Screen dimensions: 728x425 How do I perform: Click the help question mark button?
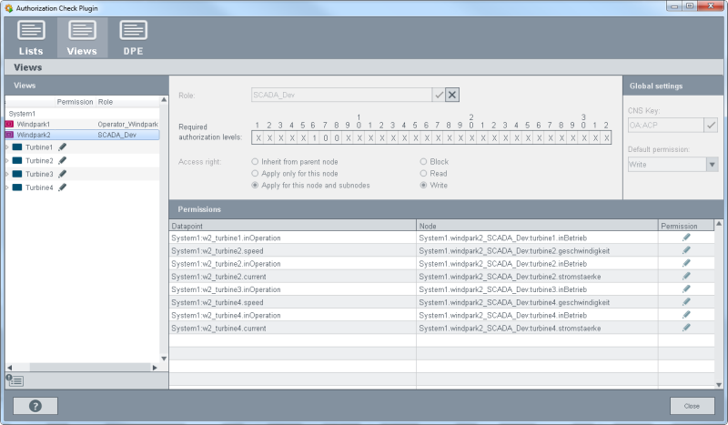[x=35, y=406]
